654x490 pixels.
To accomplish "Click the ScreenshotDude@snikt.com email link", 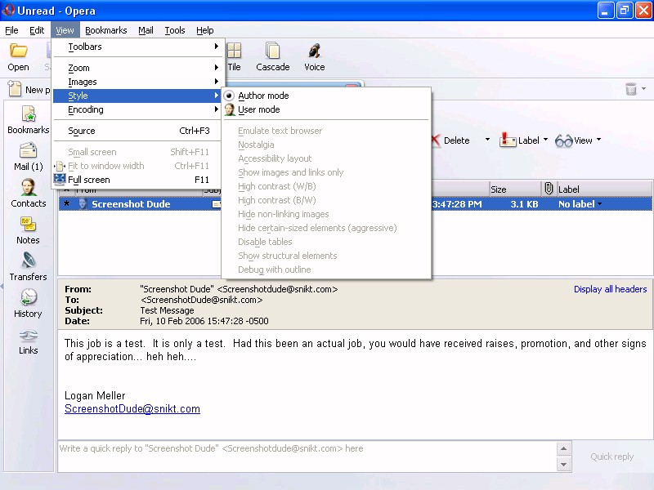I will [132, 408].
